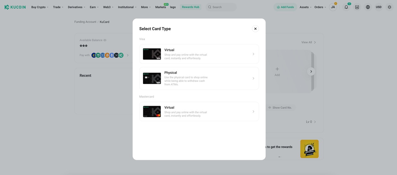Viewport: 397px width, 175px height.
Task: Go to Funding Account breadcrumb
Action: (x=85, y=22)
